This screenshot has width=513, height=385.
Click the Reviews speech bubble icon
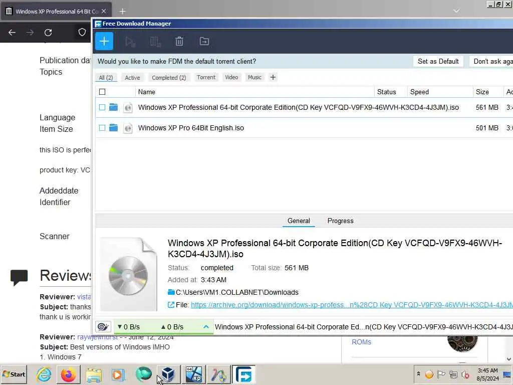(x=19, y=277)
